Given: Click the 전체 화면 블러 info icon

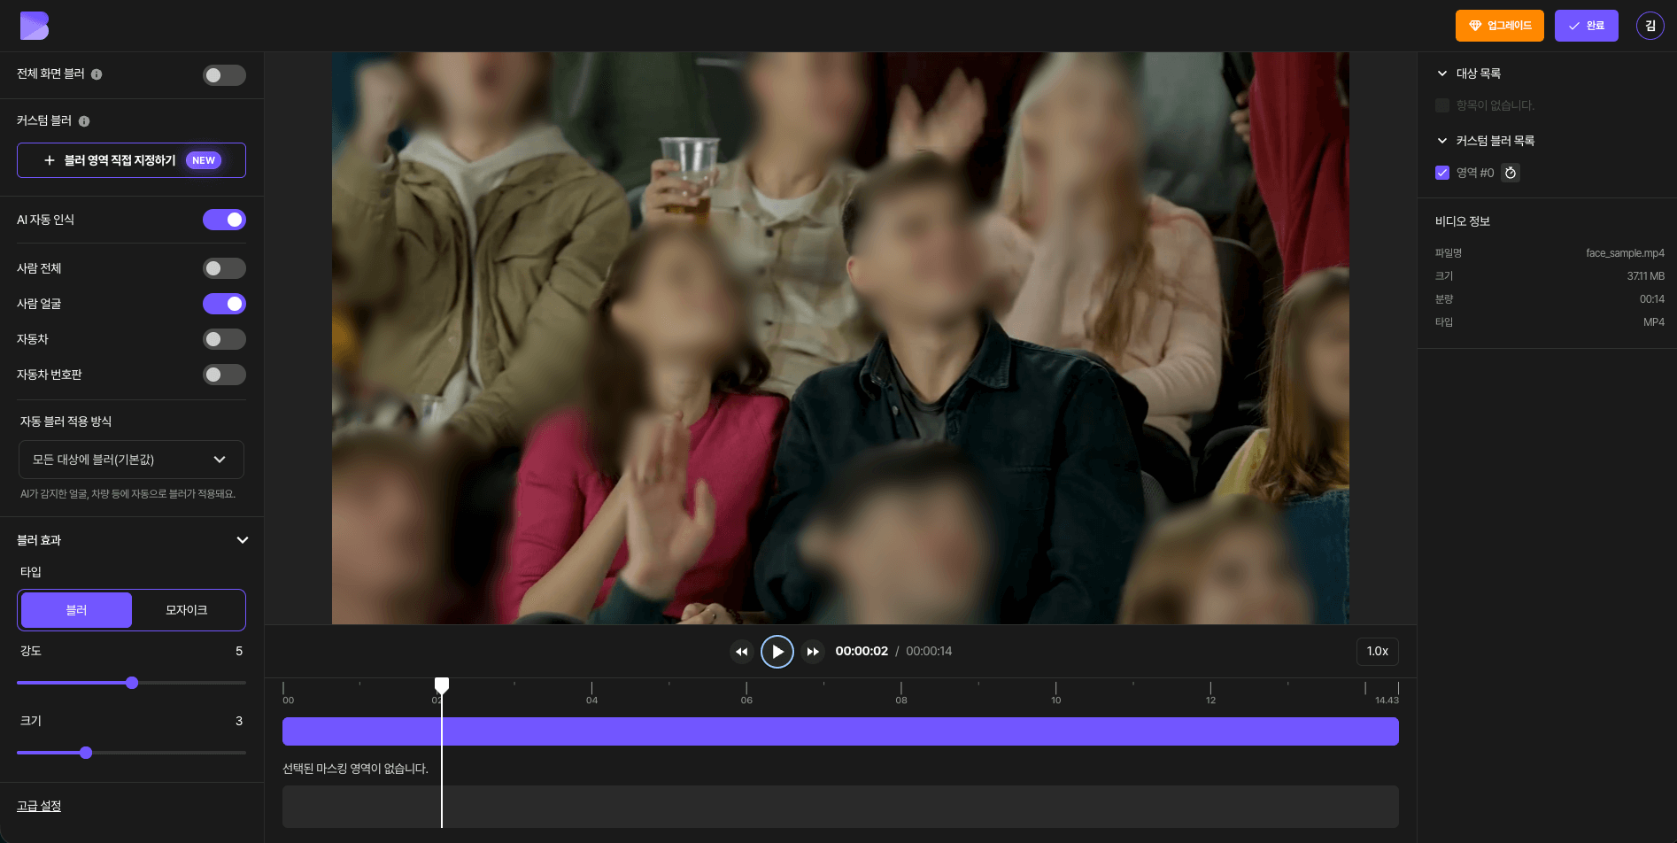Looking at the screenshot, I should coord(96,74).
